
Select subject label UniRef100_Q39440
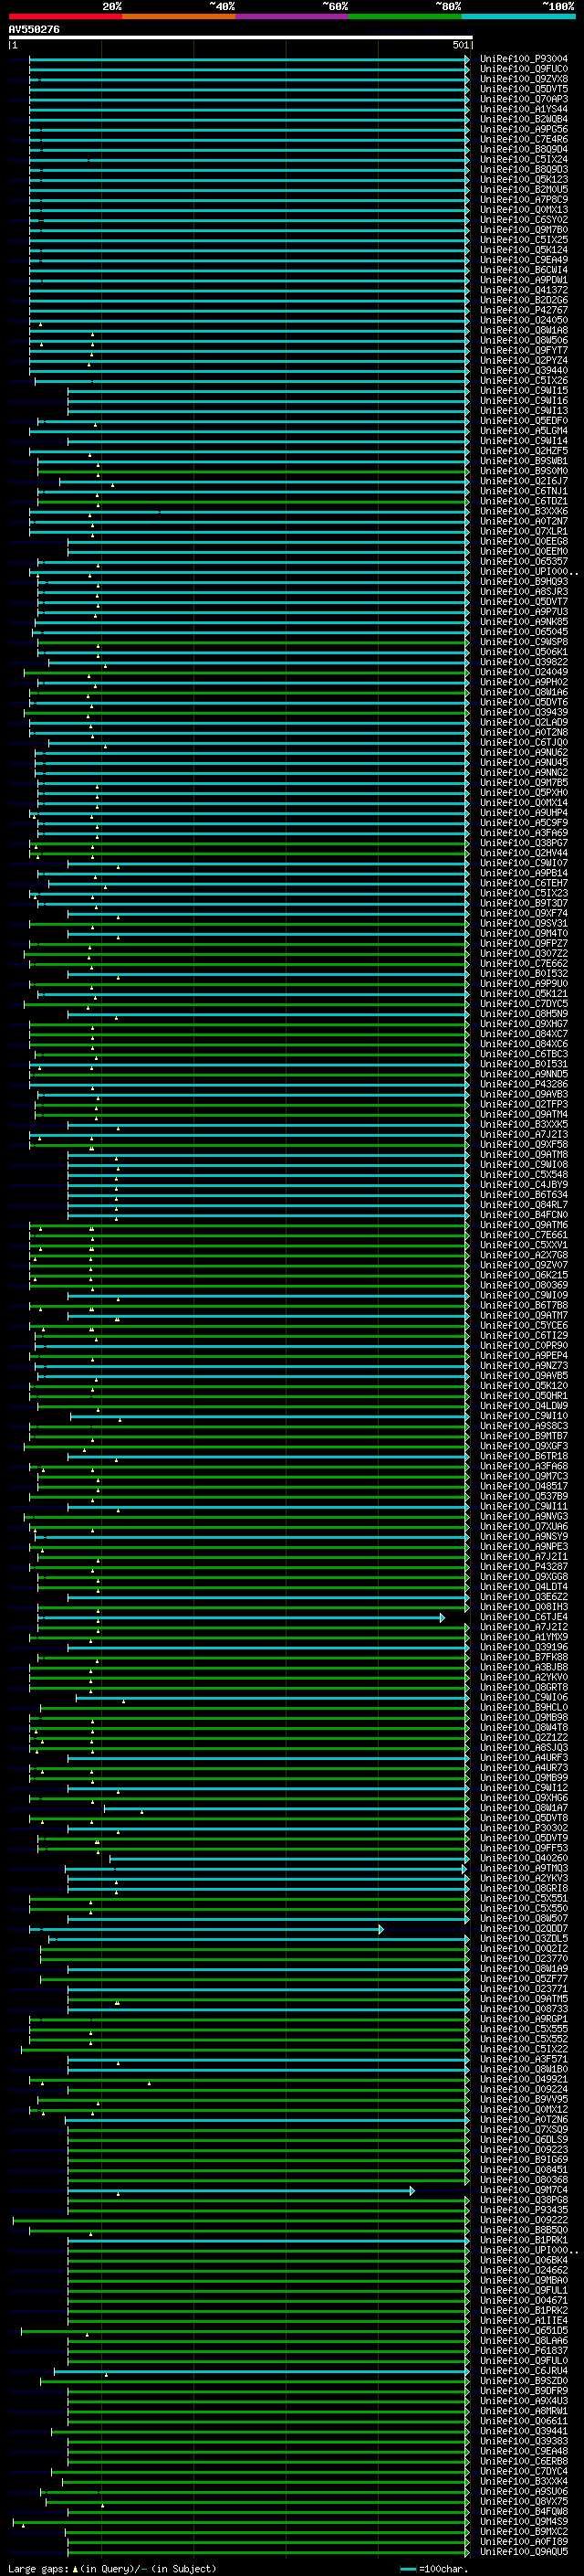[x=524, y=370]
